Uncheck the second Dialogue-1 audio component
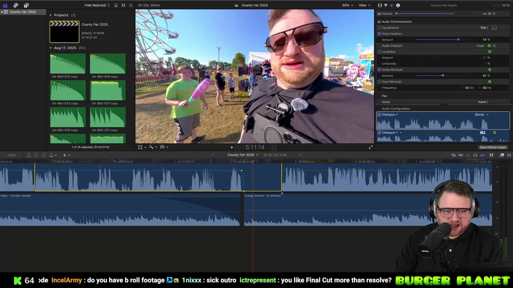 [379, 132]
